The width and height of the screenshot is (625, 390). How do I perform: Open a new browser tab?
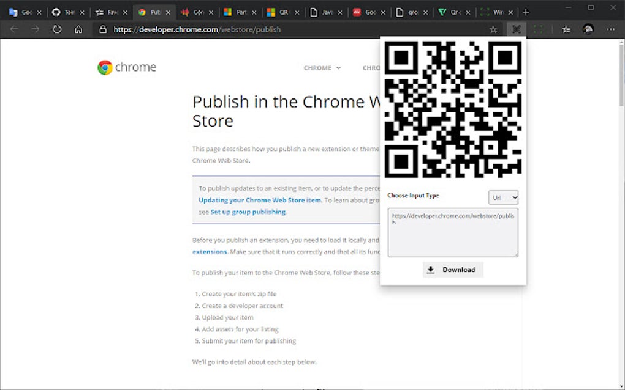click(x=526, y=12)
